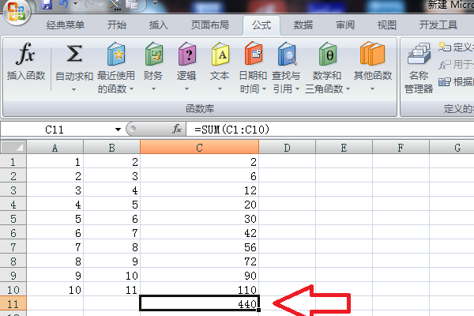Click the 数学和三角函数 book icon

pyautogui.click(x=328, y=54)
